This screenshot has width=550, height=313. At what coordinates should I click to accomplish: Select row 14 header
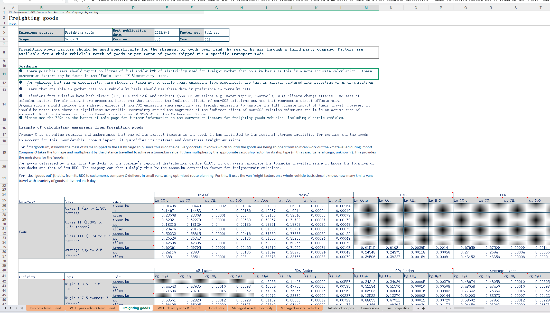(4, 104)
